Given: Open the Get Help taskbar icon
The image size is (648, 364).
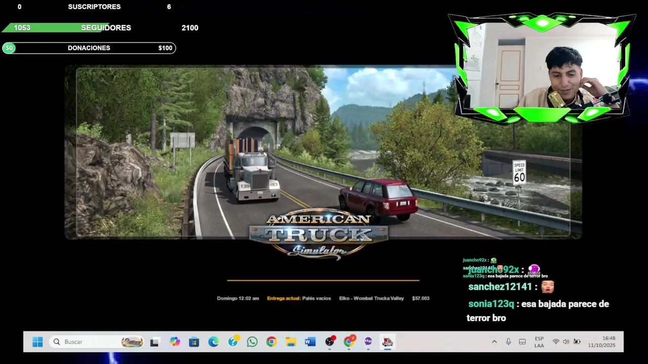Looking at the screenshot, I should [233, 342].
